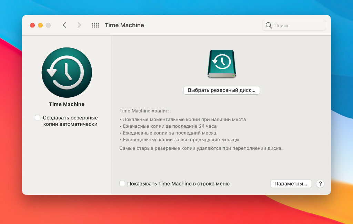The image size is (353, 224).
Task: Click the Time Machine window title
Action: point(124,25)
